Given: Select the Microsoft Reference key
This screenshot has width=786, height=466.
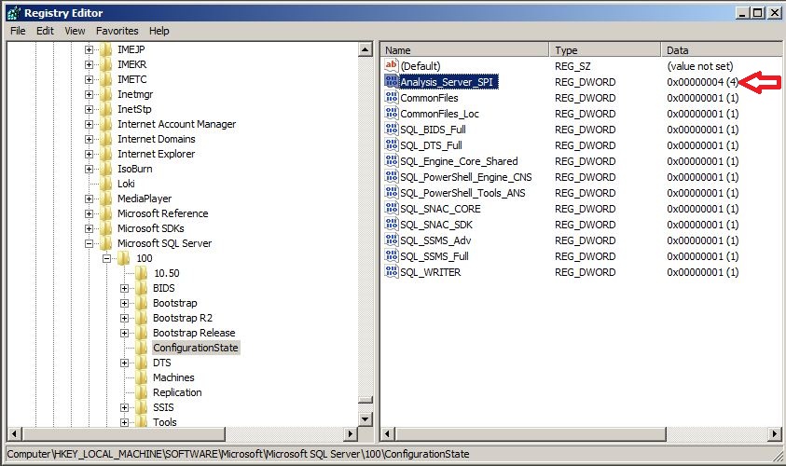Looking at the screenshot, I should 163,213.
